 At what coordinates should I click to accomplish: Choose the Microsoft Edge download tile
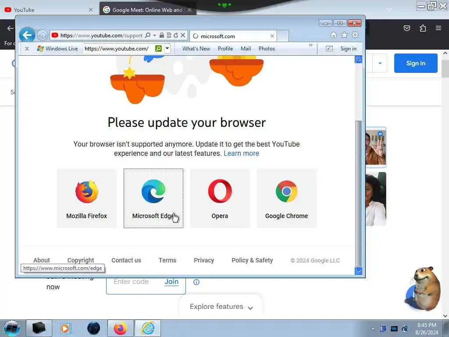(x=153, y=198)
